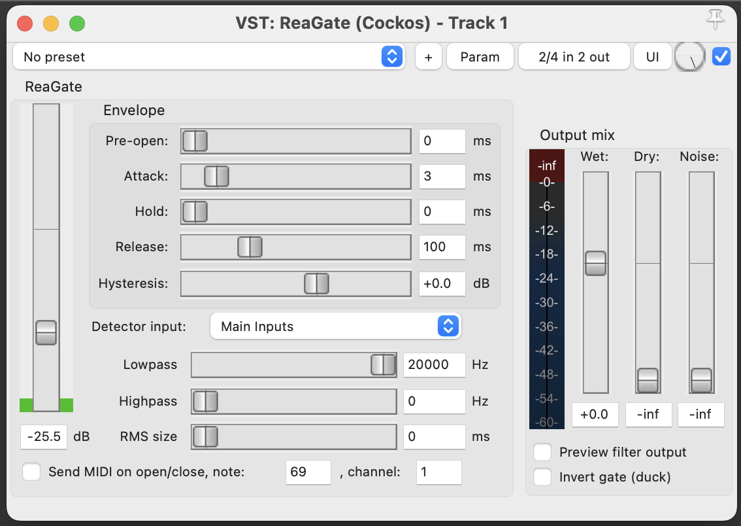Image resolution: width=741 pixels, height=526 pixels.
Task: Click the Dry fader handle
Action: pos(648,380)
